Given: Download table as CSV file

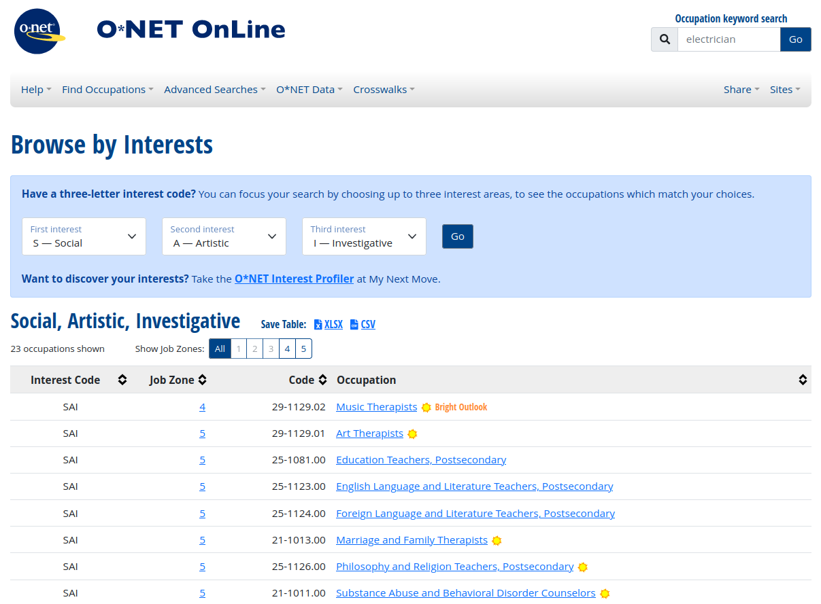Looking at the screenshot, I should pos(363,325).
